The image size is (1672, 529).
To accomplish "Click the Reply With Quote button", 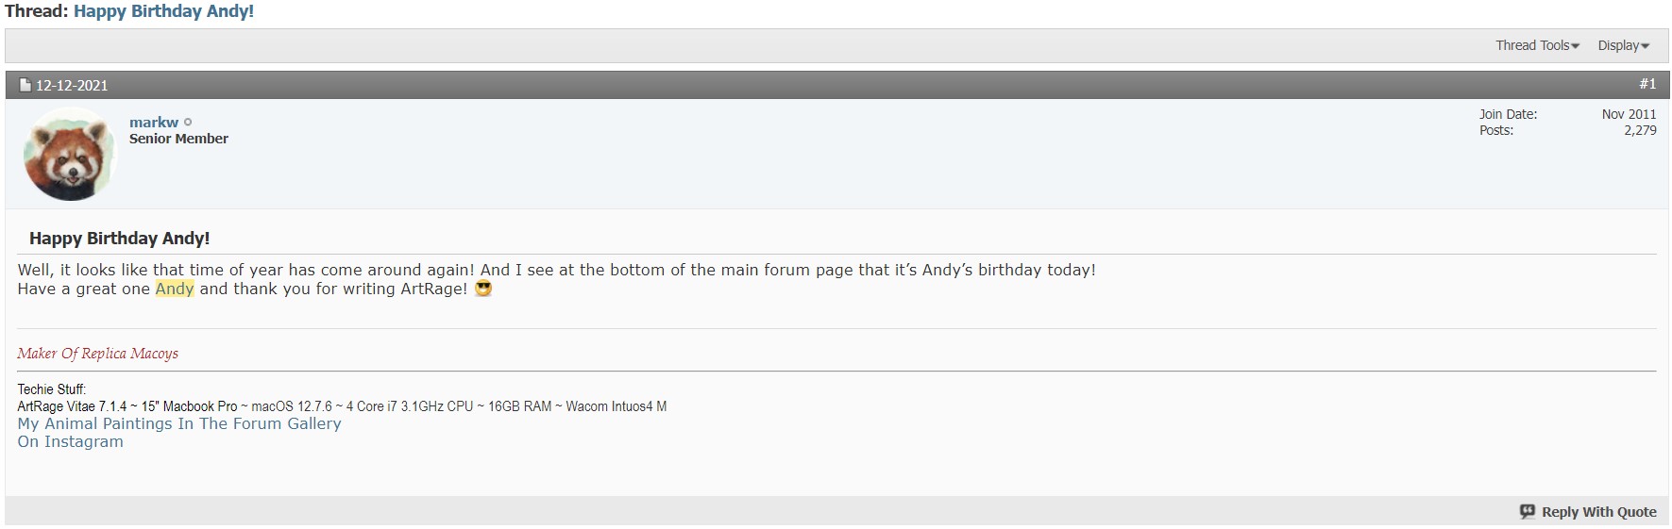I will 1598,511.
